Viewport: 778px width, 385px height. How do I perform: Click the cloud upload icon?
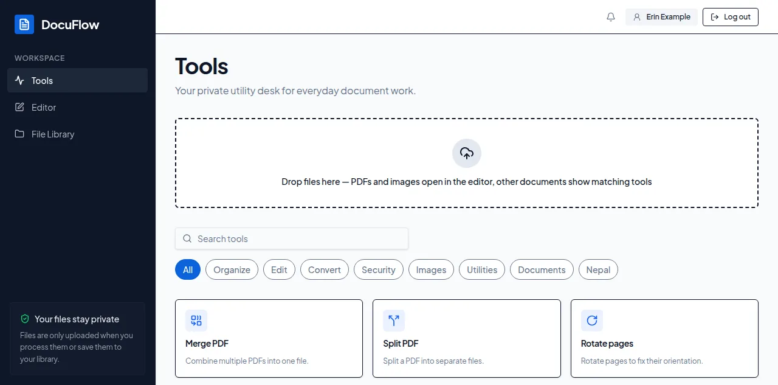tap(467, 153)
